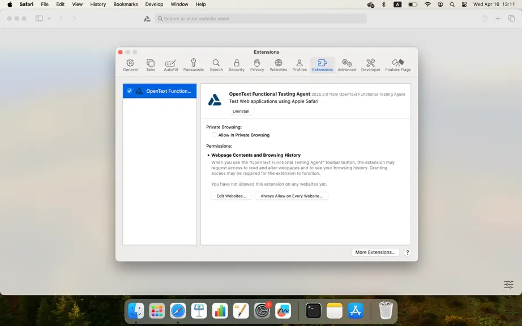Open Freeform from the Dock

coord(283,311)
